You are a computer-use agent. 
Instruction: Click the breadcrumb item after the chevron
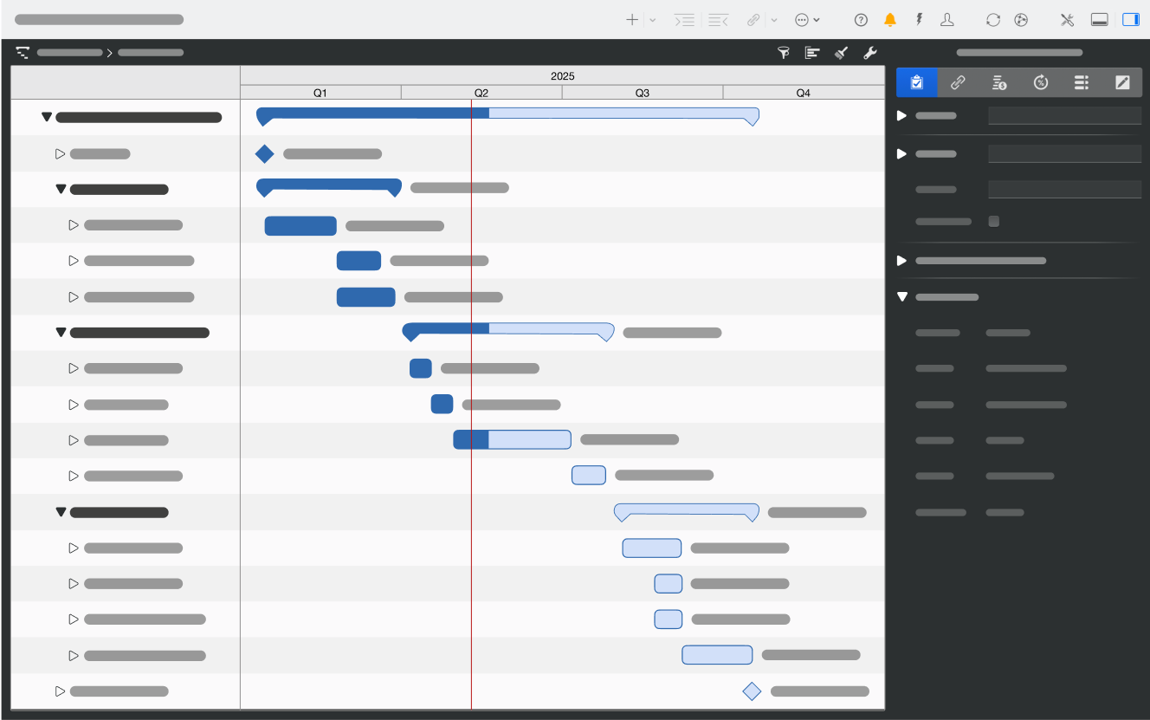(x=150, y=52)
